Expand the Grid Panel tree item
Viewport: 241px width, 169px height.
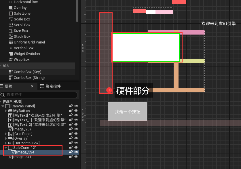tap(6, 134)
